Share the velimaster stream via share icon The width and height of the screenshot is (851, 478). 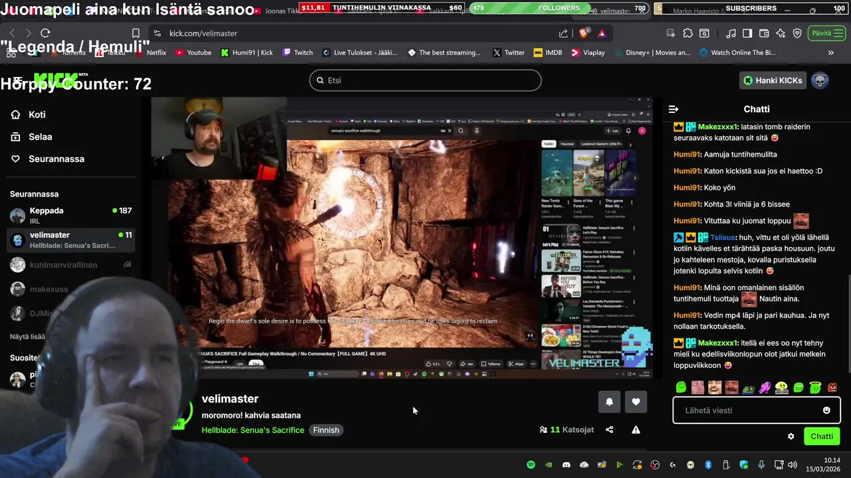[x=610, y=430]
